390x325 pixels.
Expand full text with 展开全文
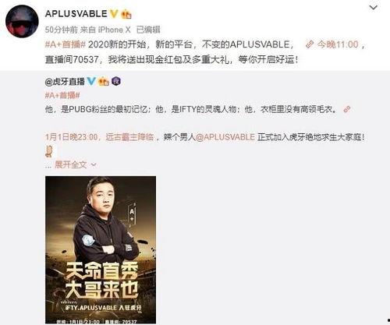(x=76, y=164)
